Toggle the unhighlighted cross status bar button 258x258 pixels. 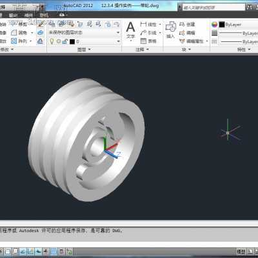[46, 252]
